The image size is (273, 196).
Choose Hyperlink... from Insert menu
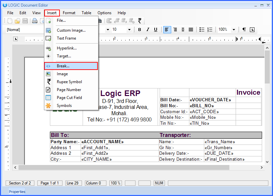click(71, 48)
